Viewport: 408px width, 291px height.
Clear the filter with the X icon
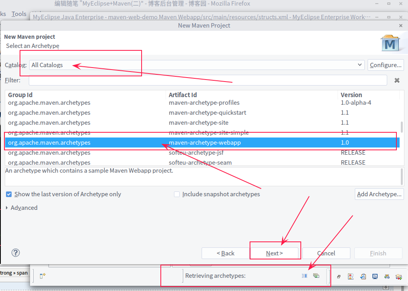(397, 80)
